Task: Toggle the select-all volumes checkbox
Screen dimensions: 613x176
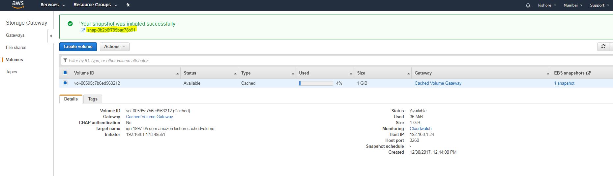Action: coord(65,73)
